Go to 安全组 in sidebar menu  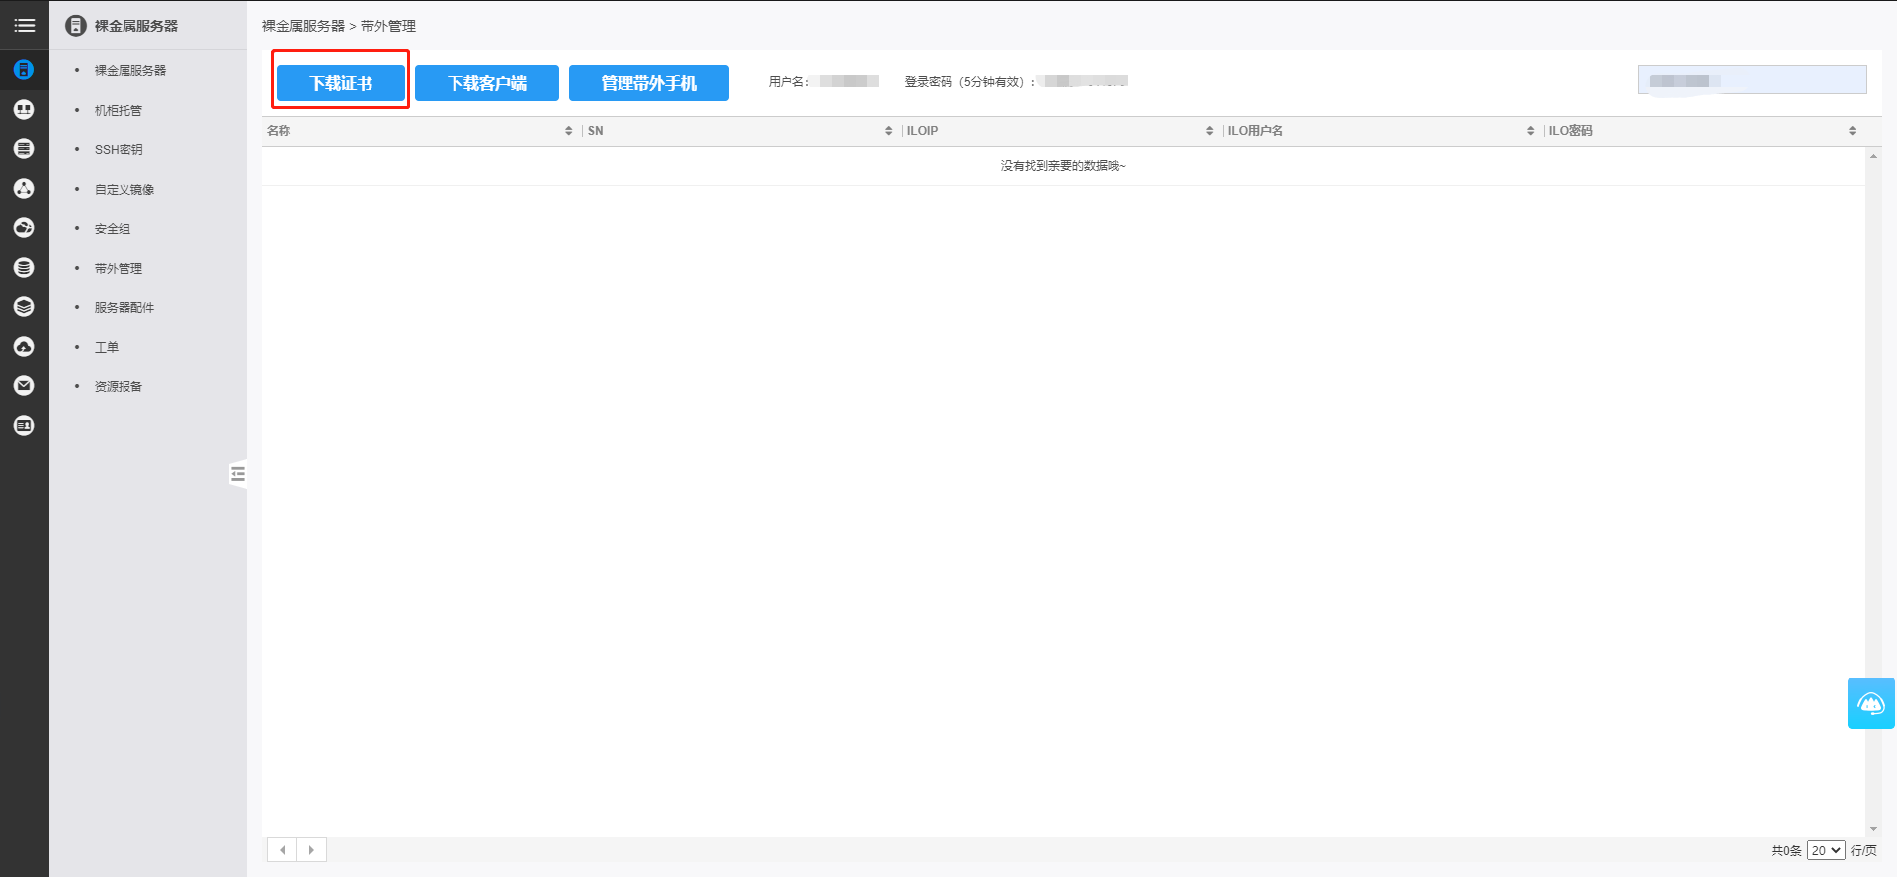point(113,228)
